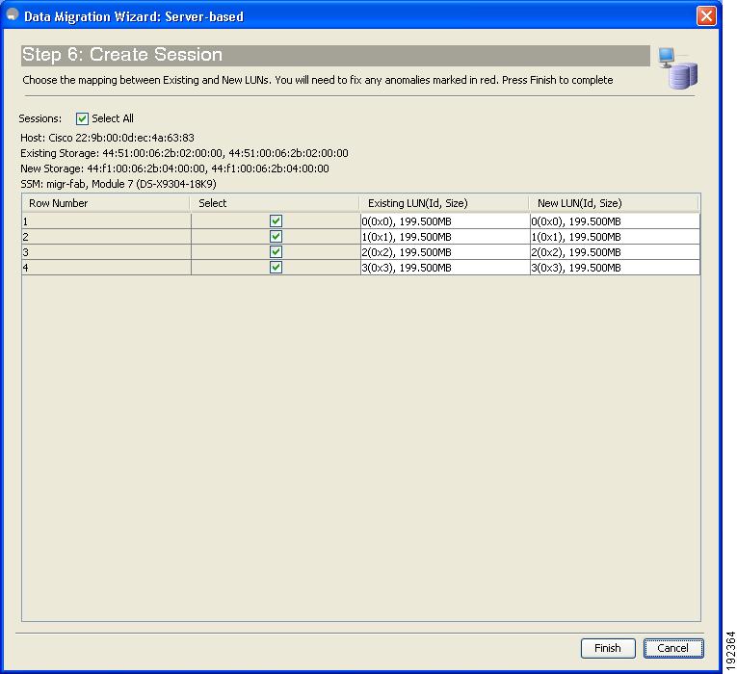Uncheck the Select checkbox in row 2
This screenshot has height=674, width=737.
(x=276, y=236)
